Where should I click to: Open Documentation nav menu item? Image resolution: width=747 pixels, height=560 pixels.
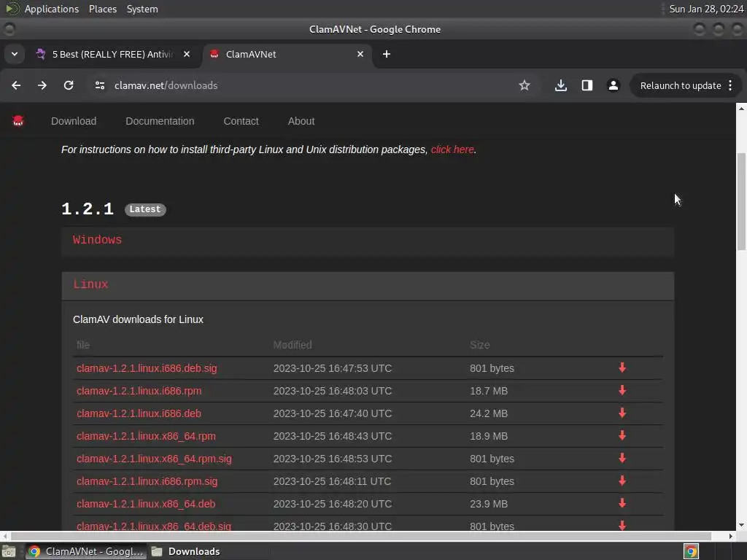coord(160,121)
